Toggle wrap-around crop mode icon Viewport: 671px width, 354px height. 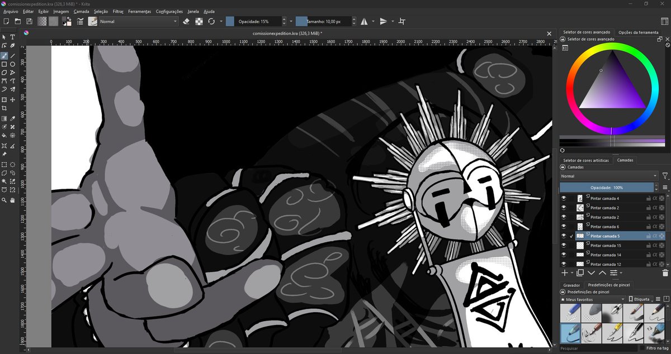(x=401, y=21)
